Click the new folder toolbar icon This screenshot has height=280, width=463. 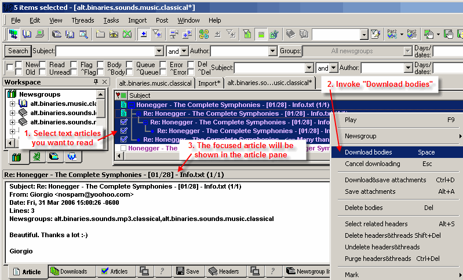[100, 34]
